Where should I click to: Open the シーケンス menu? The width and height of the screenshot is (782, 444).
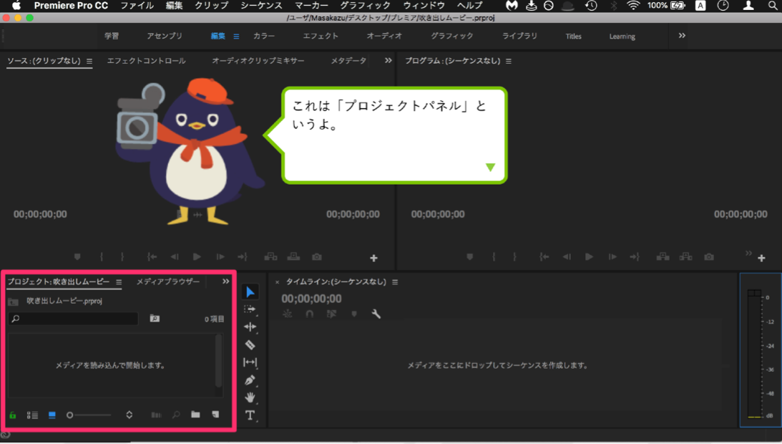(x=261, y=6)
